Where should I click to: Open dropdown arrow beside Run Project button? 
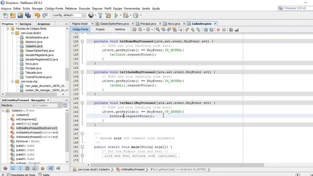click(x=121, y=15)
